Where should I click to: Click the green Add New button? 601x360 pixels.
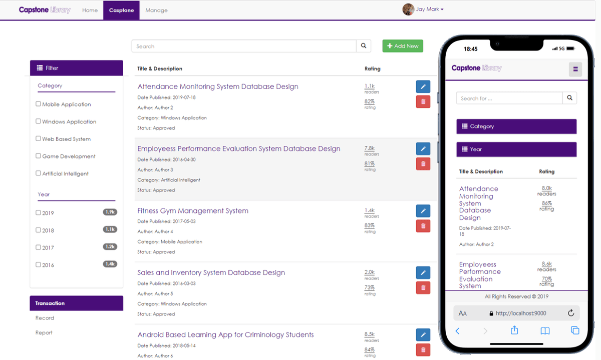coord(403,46)
